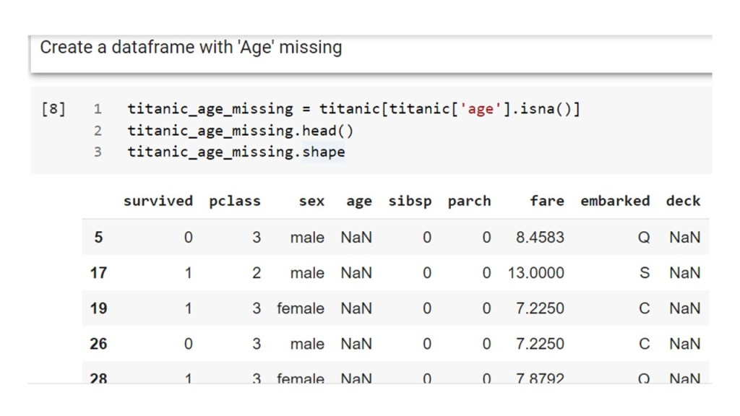Click the fare column header
Image resolution: width=740 pixels, height=416 pixels.
click(x=546, y=201)
